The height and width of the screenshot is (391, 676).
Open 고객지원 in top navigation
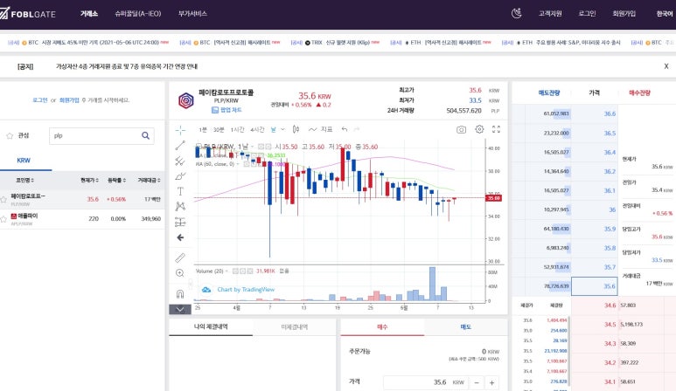tap(550, 14)
